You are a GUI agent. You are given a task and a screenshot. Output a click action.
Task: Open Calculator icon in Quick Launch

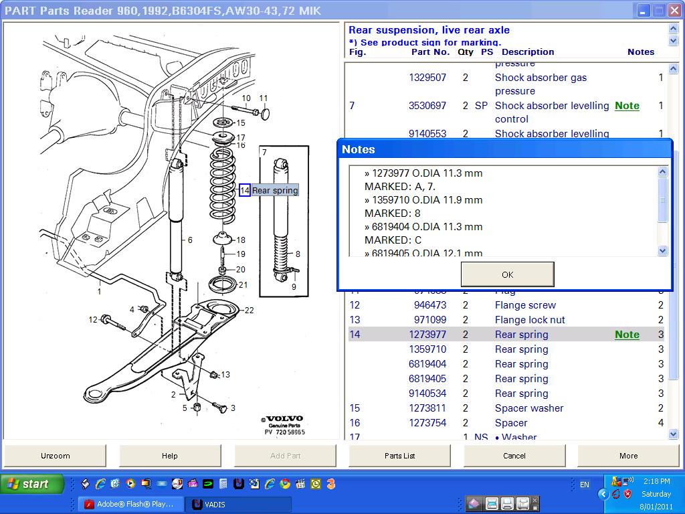[223, 483]
